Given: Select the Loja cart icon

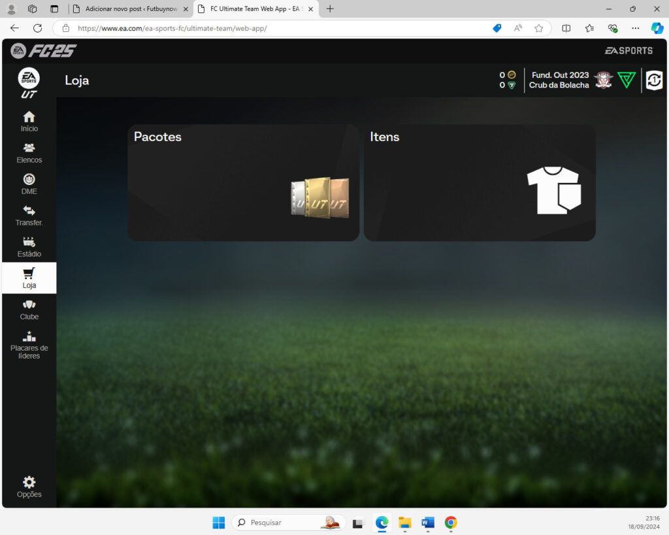Looking at the screenshot, I should pyautogui.click(x=29, y=274).
